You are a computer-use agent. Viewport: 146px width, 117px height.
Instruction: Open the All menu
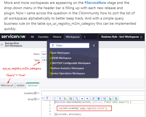32,37
